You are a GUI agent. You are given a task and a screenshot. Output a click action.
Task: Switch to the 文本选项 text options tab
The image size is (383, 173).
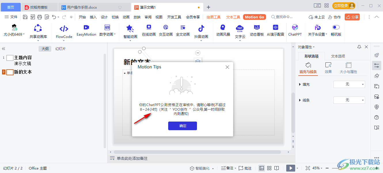pos(338,56)
